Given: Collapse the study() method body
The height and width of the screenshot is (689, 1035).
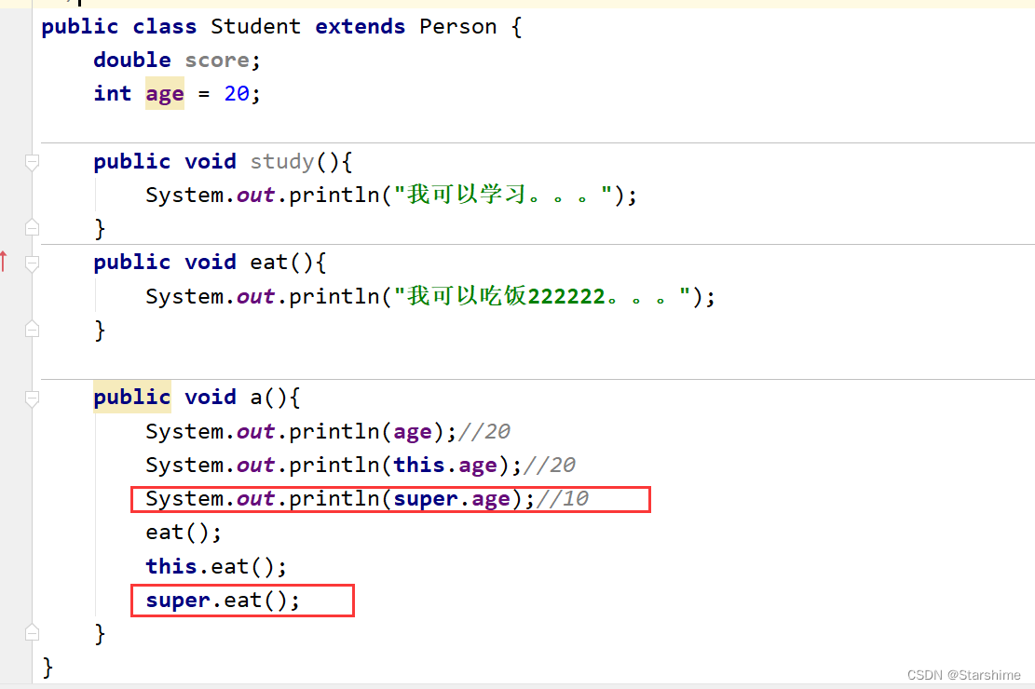Looking at the screenshot, I should (32, 160).
